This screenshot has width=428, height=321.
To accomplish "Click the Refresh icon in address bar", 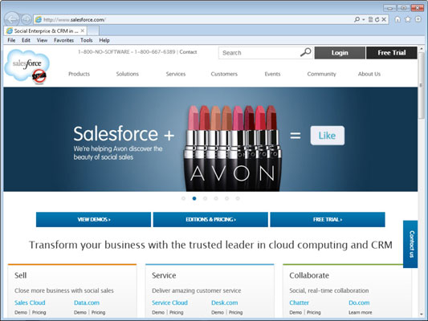I will tap(377, 19).
